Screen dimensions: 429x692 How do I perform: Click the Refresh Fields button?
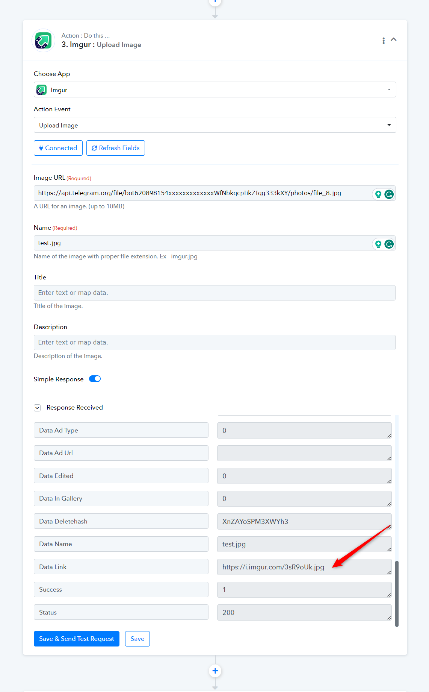(x=116, y=148)
